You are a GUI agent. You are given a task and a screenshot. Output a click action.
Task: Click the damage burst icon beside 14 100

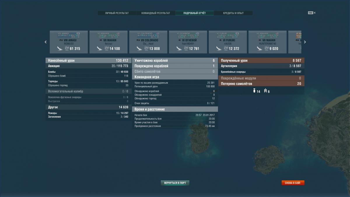pyautogui.click(x=106, y=48)
